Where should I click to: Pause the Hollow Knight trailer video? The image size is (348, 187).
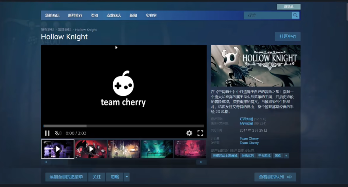point(47,133)
